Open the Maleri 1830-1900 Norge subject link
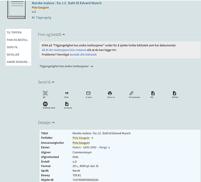This screenshot has width=201, height=182. (90, 147)
